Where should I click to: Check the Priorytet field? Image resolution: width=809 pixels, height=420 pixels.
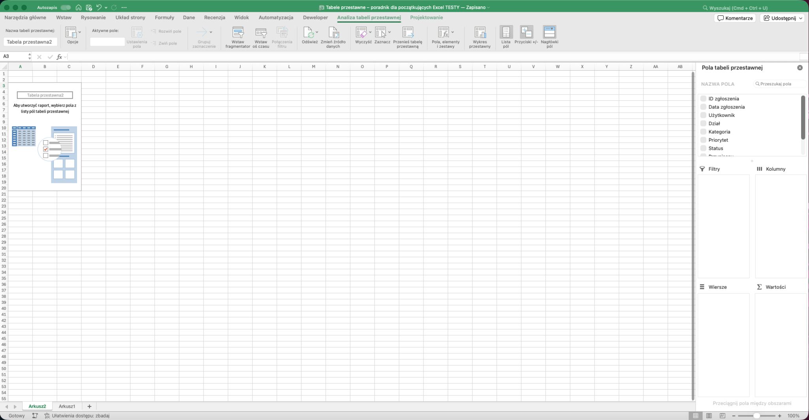click(x=703, y=140)
